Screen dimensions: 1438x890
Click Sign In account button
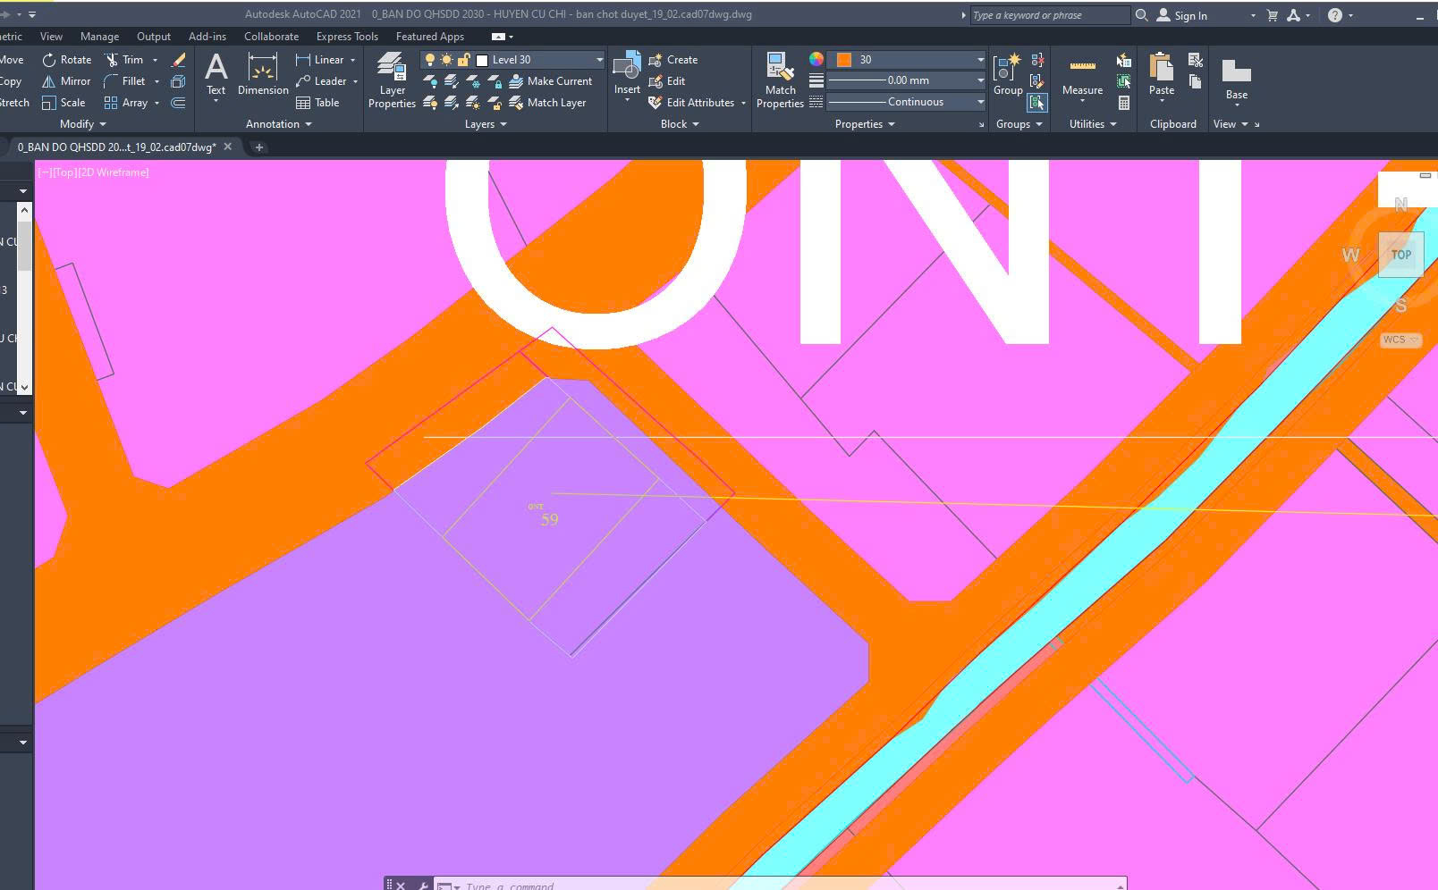tap(1182, 15)
